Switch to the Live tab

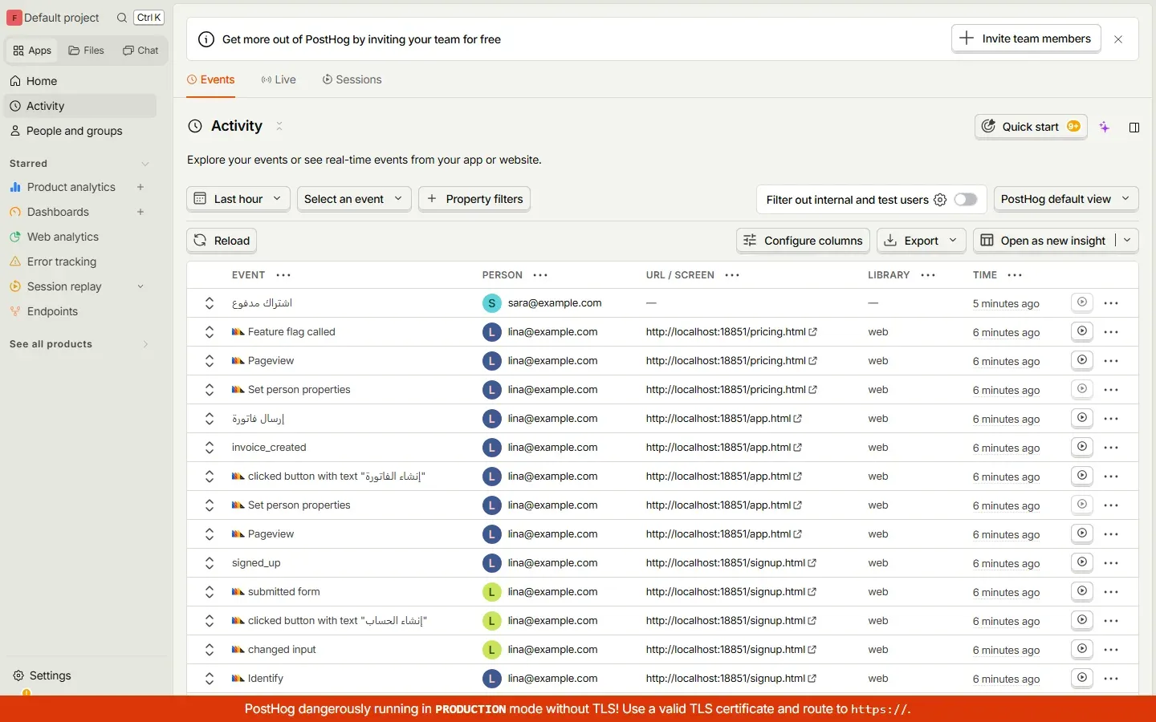point(279,79)
